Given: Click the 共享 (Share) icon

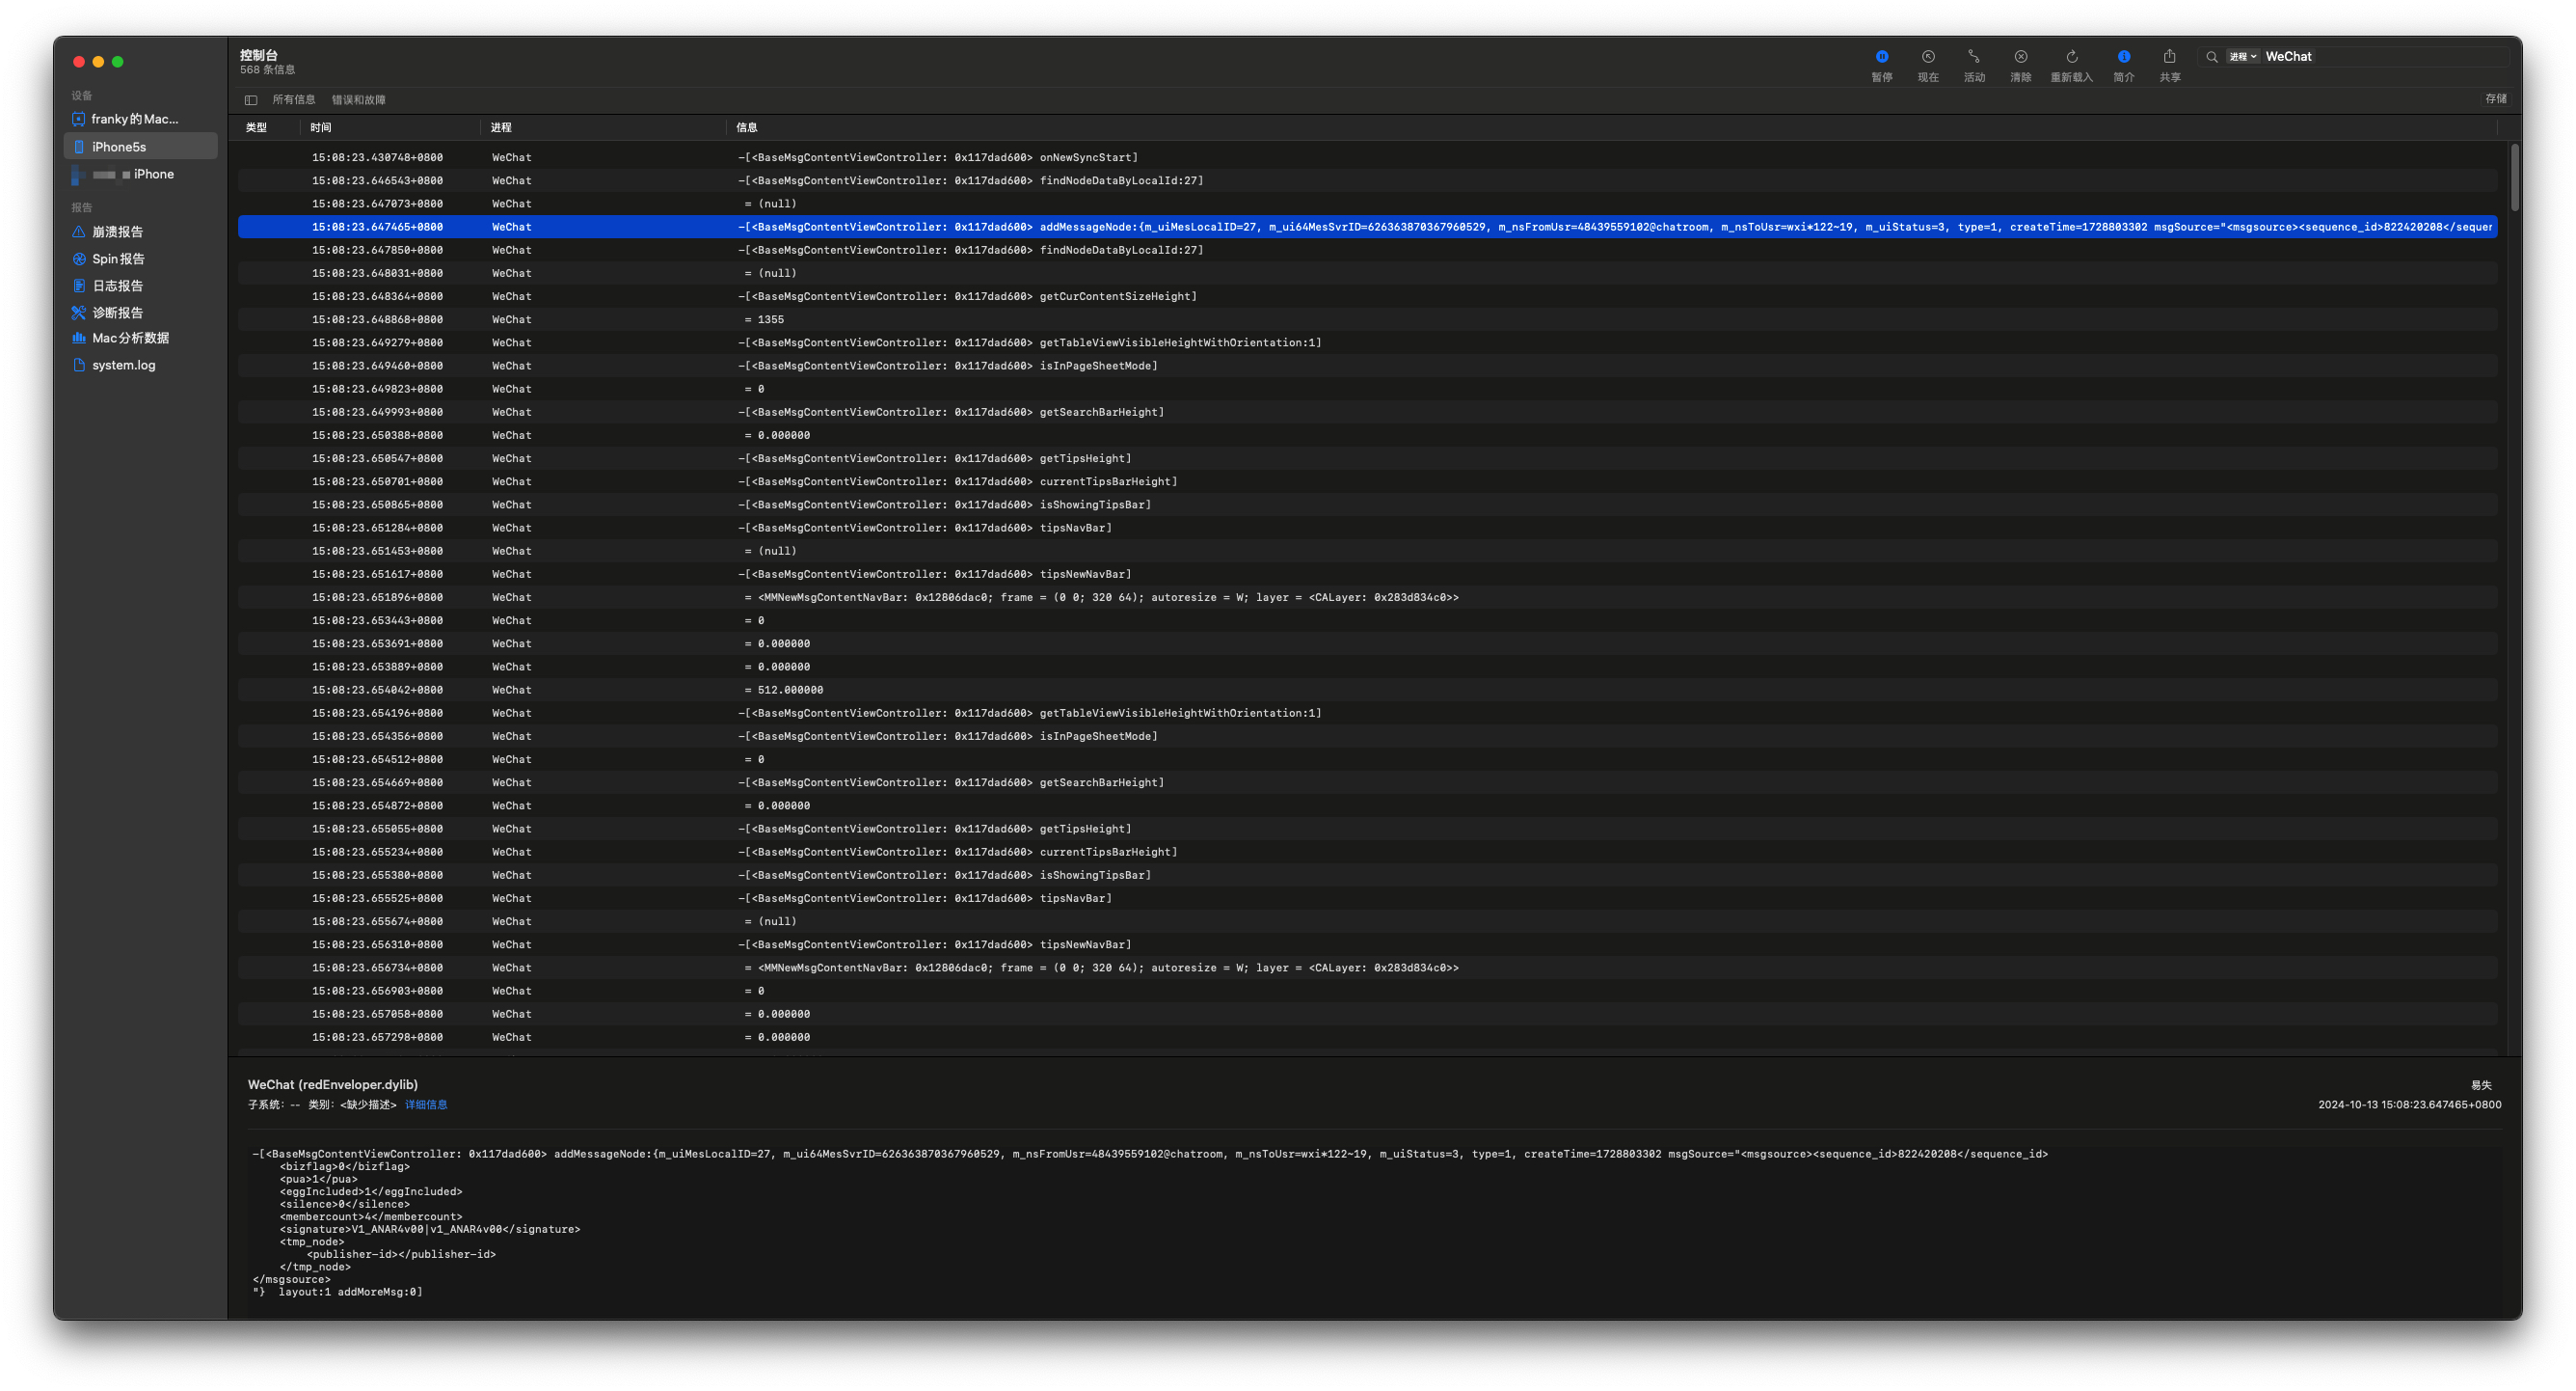Looking at the screenshot, I should (x=2169, y=57).
